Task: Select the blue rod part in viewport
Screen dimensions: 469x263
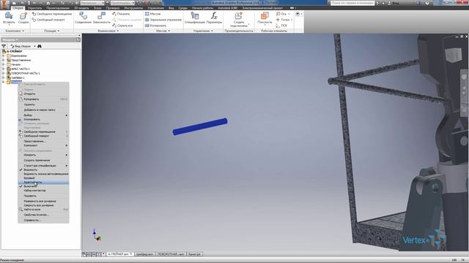Action: pyautogui.click(x=200, y=126)
